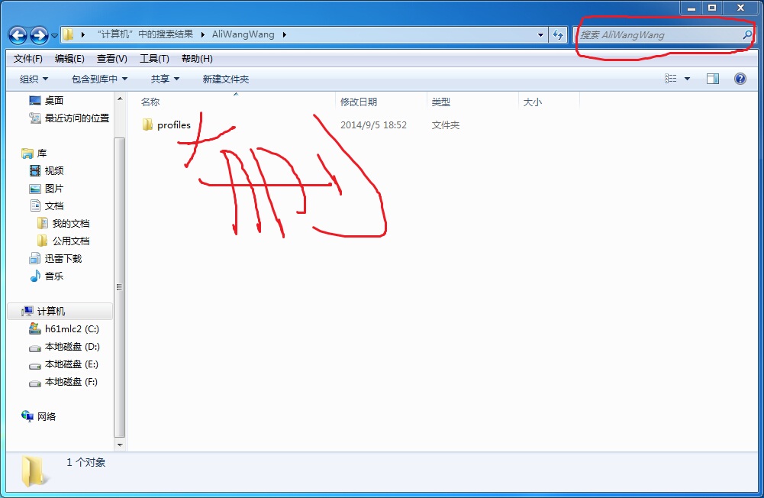
Task: Click the search AliWangWang input field
Action: pos(659,35)
